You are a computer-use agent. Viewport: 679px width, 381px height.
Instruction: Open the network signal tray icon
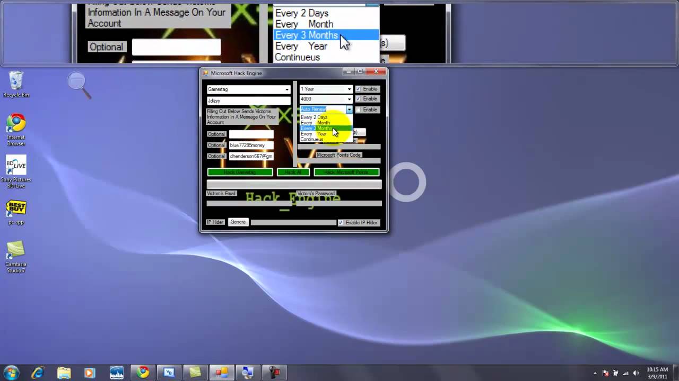coord(626,373)
